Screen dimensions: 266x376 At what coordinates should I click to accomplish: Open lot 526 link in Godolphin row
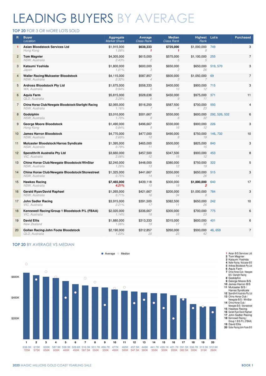pyautogui.click(x=220, y=114)
